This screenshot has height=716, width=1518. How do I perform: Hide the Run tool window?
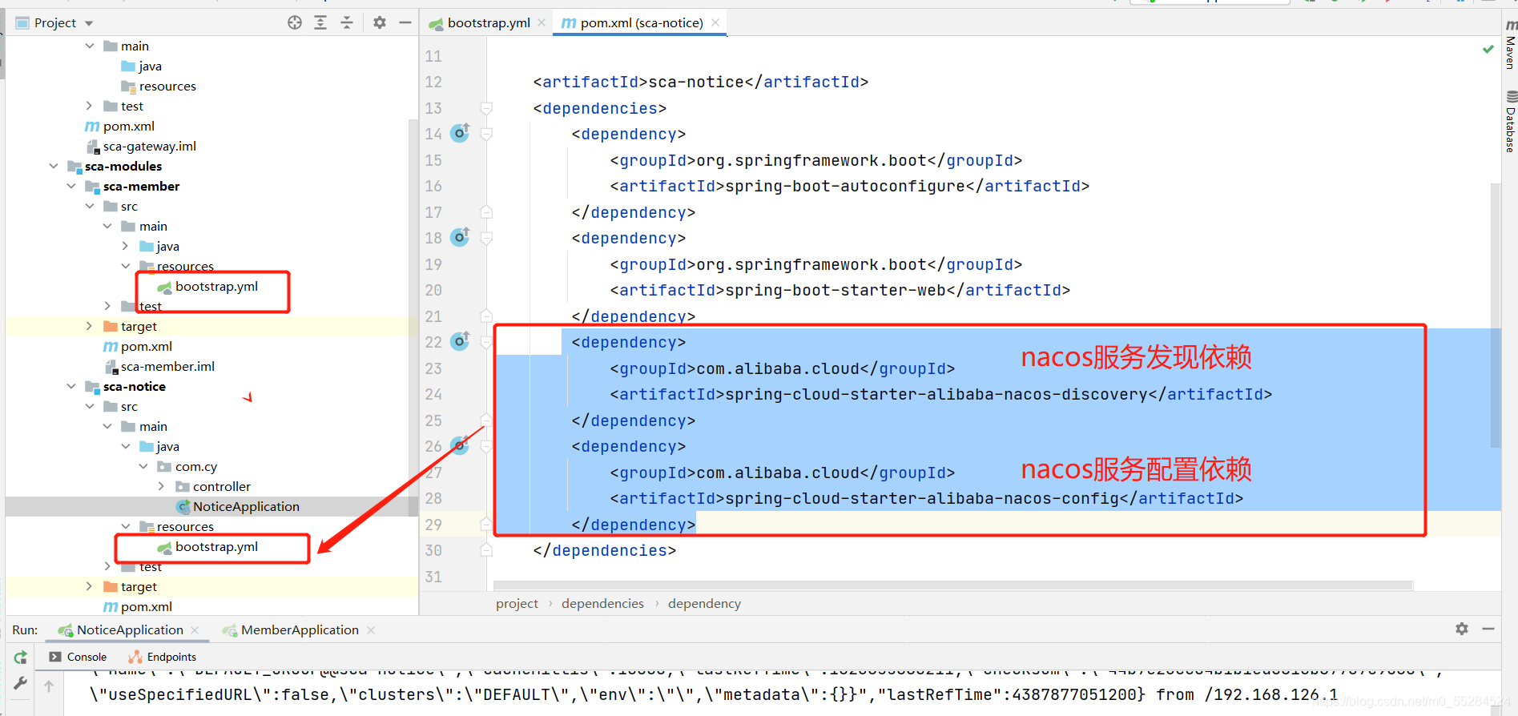1488,629
